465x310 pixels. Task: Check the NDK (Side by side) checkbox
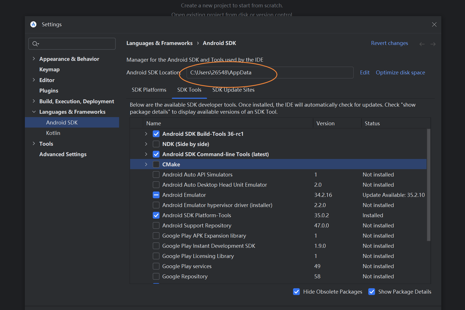[156, 144]
